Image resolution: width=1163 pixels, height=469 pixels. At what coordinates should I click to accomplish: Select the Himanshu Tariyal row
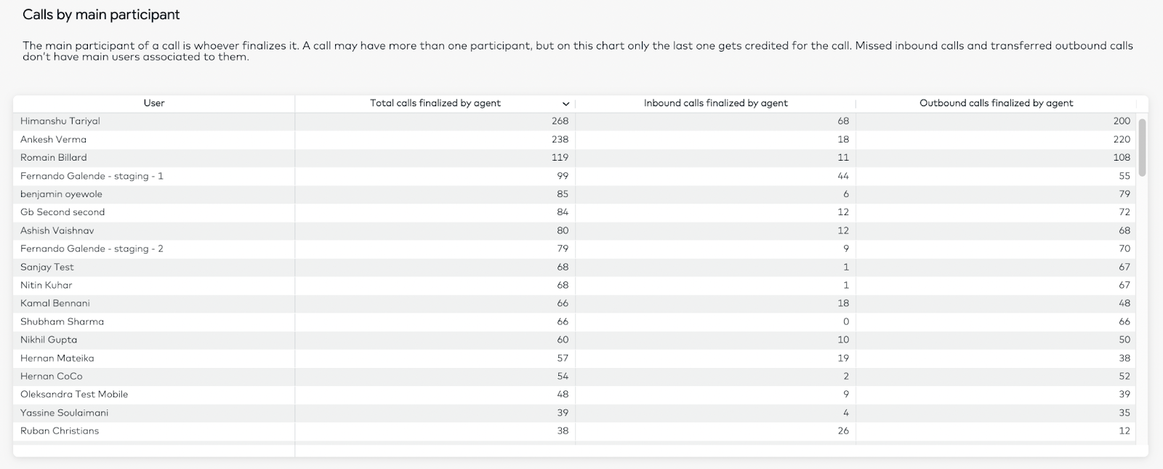coord(574,121)
